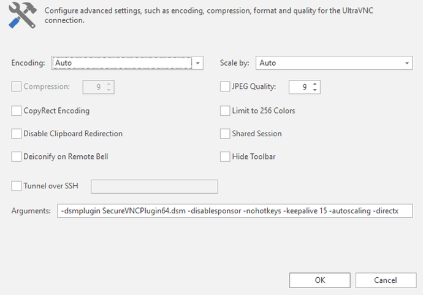423x295 pixels.
Task: Expand the Scale by dropdown
Action: click(407, 63)
